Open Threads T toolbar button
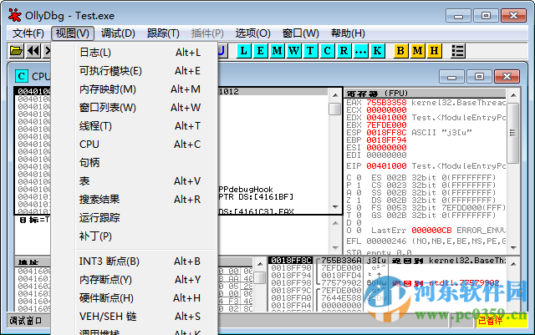The width and height of the screenshot is (535, 335). pos(310,51)
